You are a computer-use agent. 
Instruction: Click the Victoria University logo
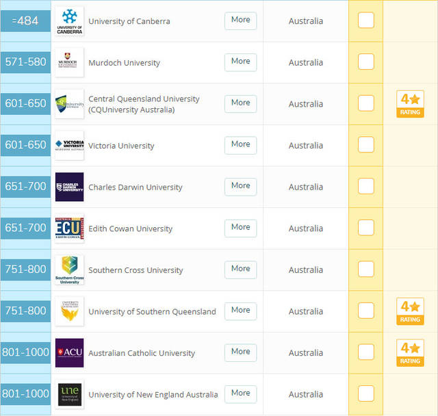click(x=70, y=146)
